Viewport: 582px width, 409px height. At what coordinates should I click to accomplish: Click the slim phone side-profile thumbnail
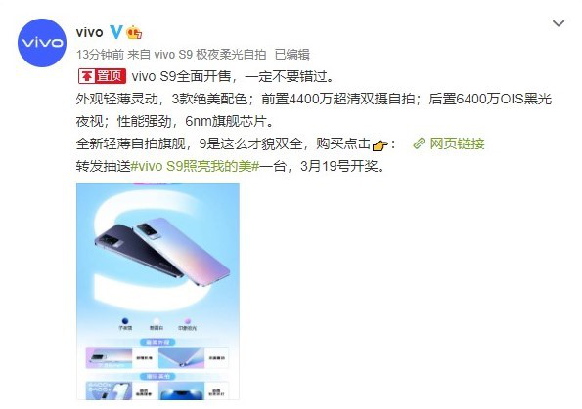[109, 357]
